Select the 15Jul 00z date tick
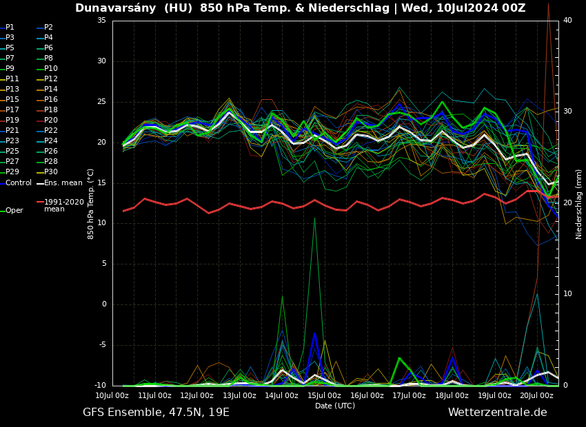The width and height of the screenshot is (586, 427). [x=324, y=395]
